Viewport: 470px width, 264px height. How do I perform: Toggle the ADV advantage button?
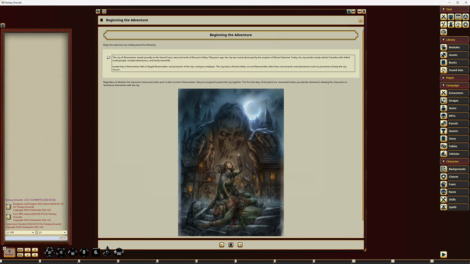coord(20,250)
